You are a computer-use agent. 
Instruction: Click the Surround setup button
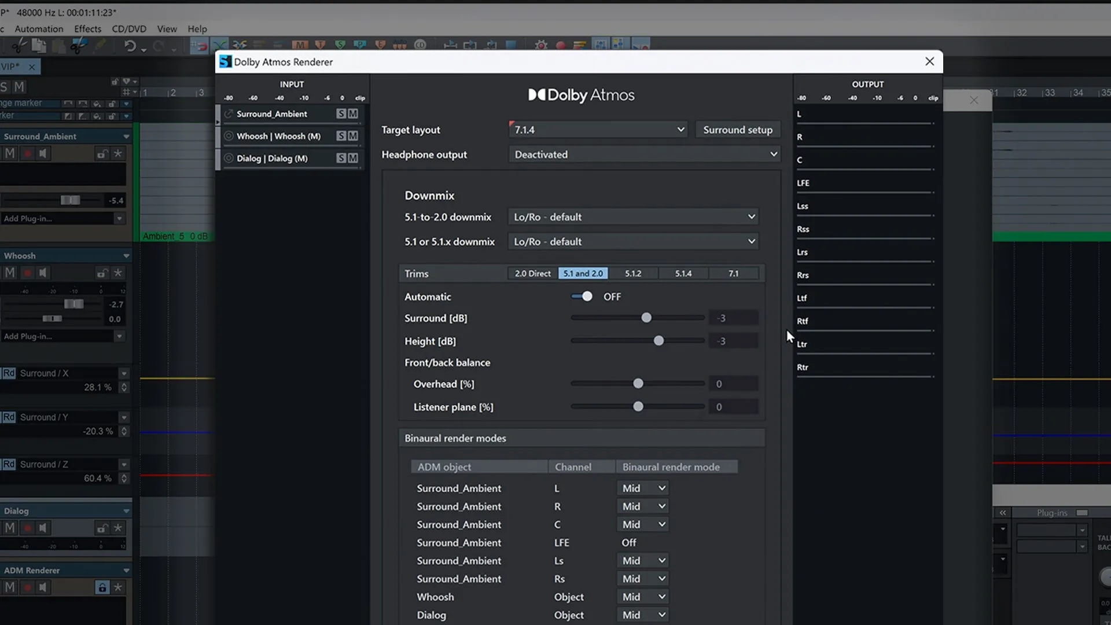[738, 130]
